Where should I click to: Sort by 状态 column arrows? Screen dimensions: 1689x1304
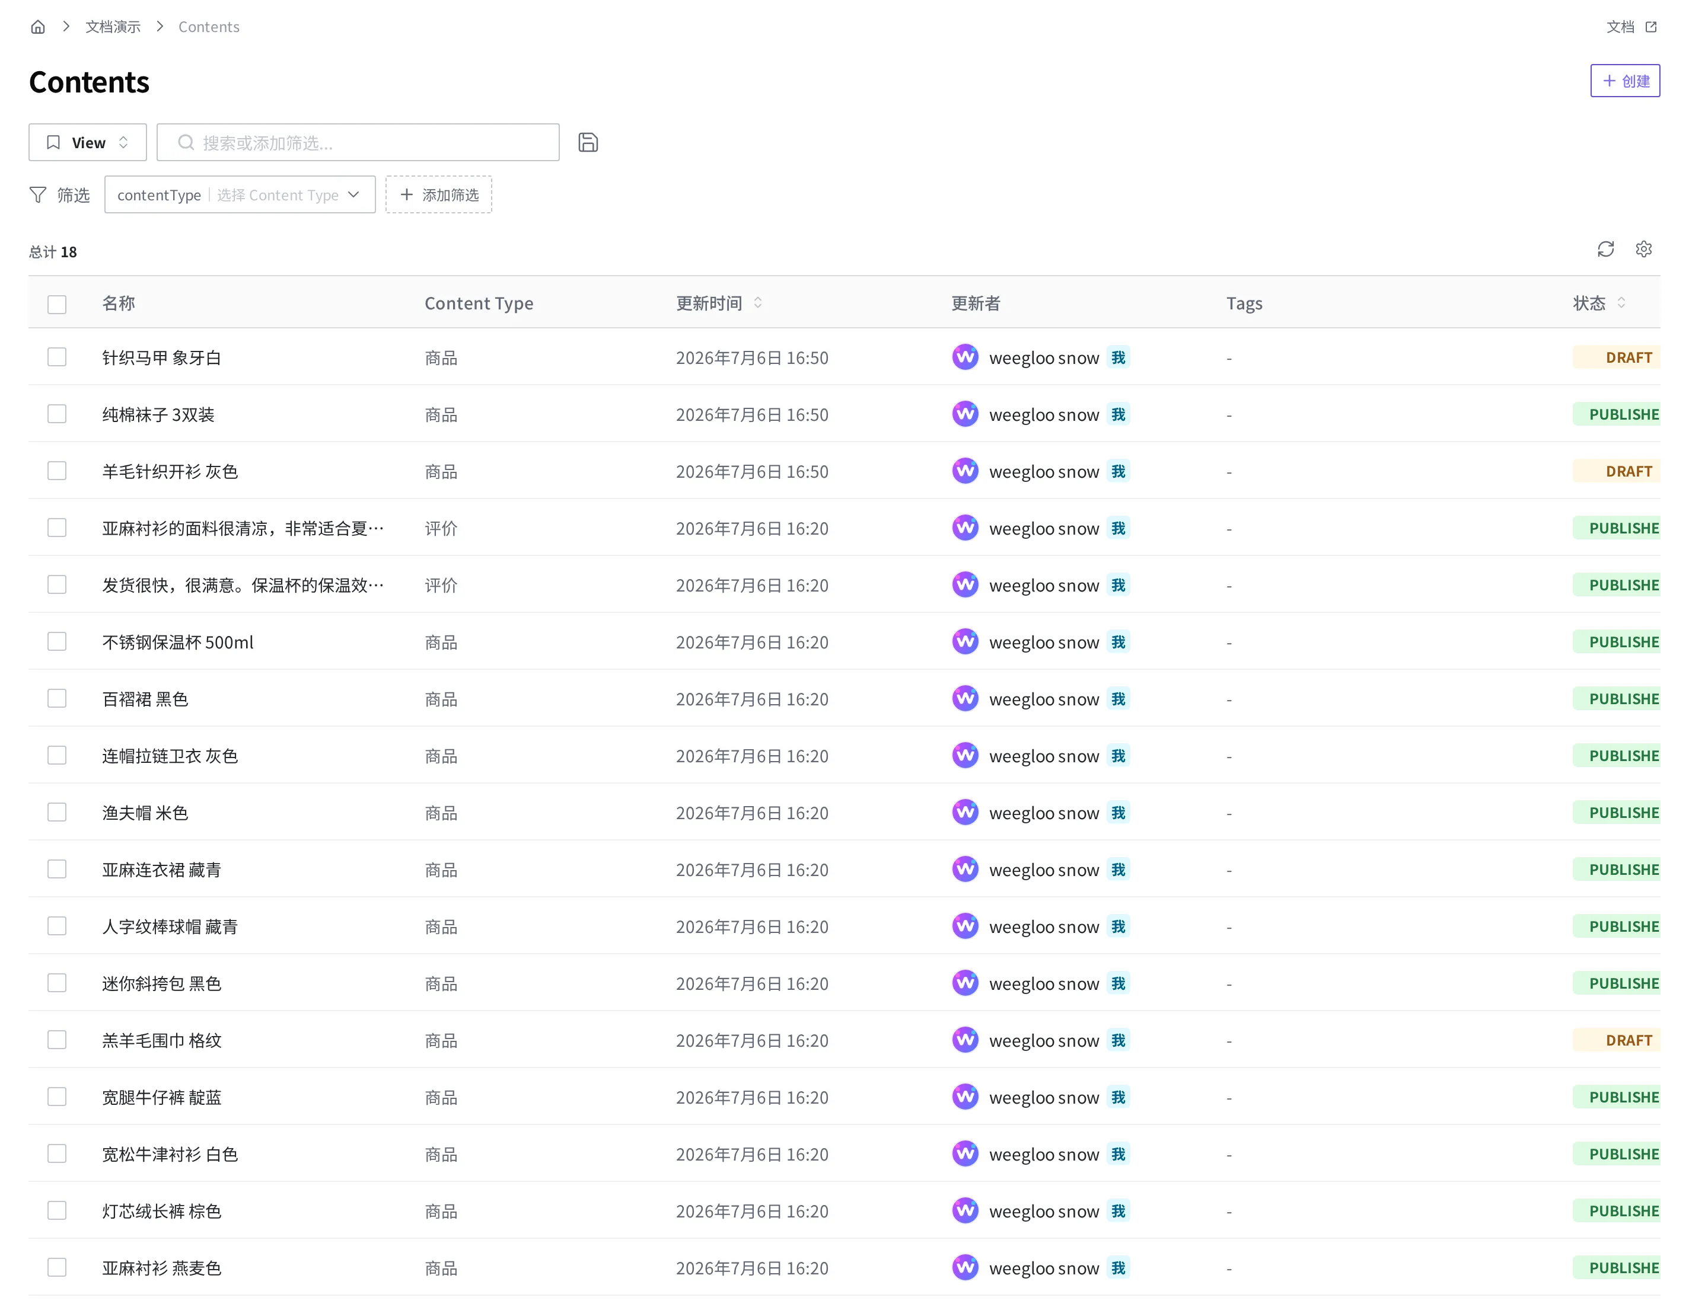click(1621, 303)
